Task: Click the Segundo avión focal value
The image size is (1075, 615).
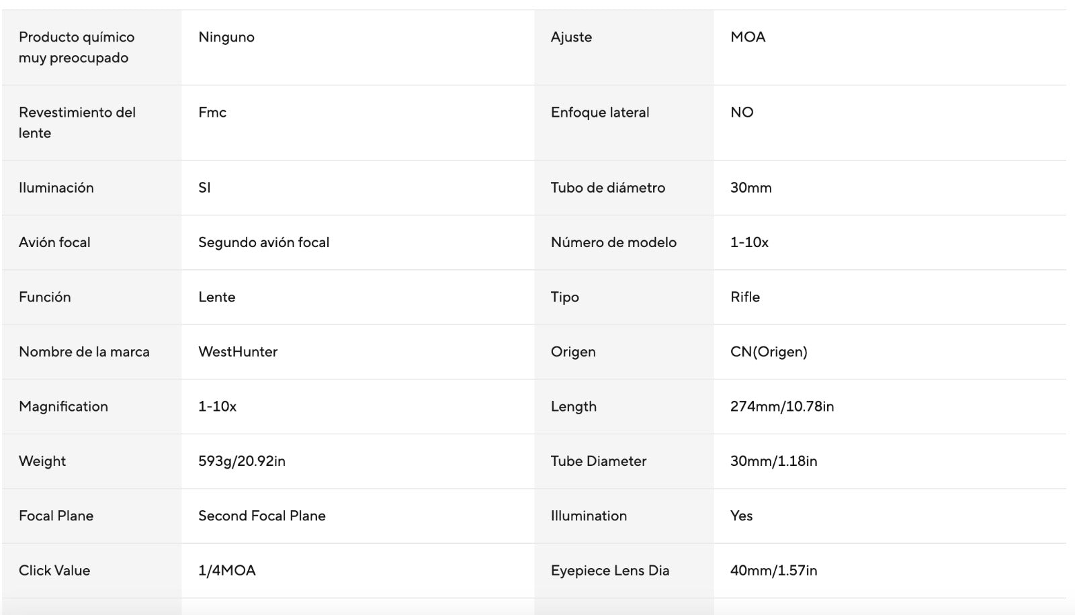Action: pos(264,242)
